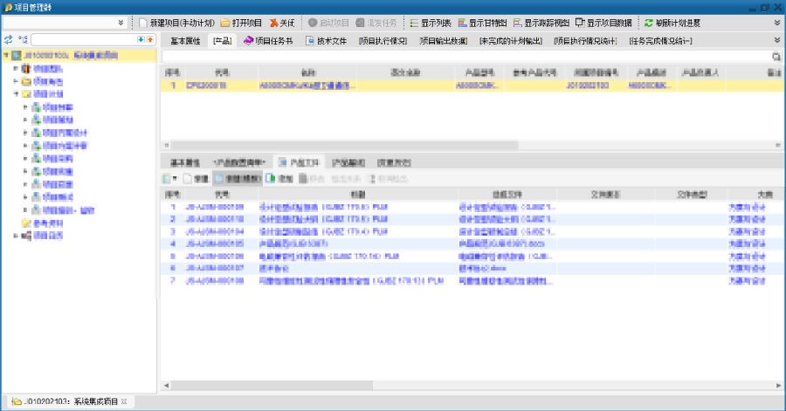This screenshot has width=786, height=411.
Task: Click the search input field above the project tree
Action: (x=83, y=40)
